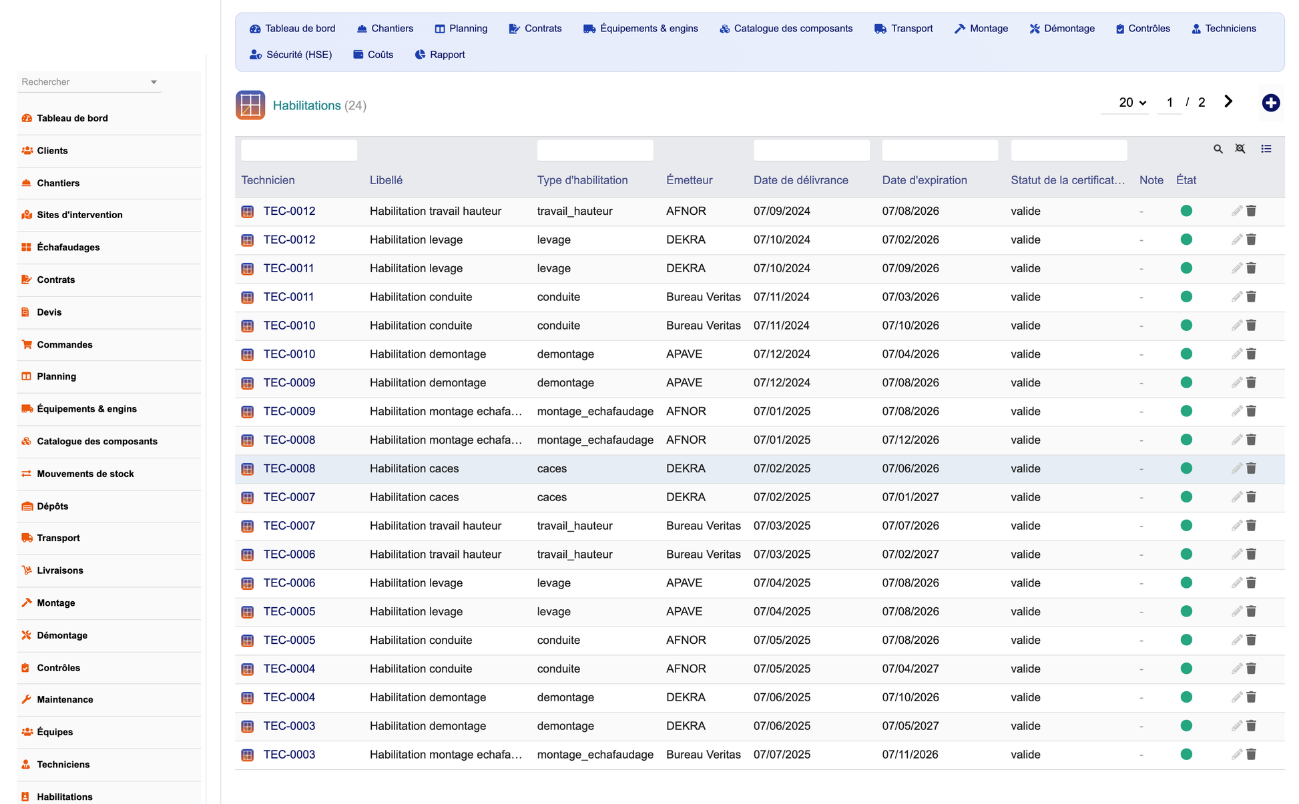Open TEC-0003 link in Habilitation demontage row
The image size is (1299, 804).
(x=289, y=726)
